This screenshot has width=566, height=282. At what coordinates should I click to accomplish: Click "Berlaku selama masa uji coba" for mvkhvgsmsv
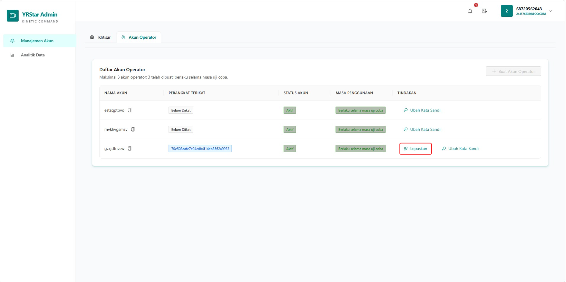pyautogui.click(x=360, y=129)
